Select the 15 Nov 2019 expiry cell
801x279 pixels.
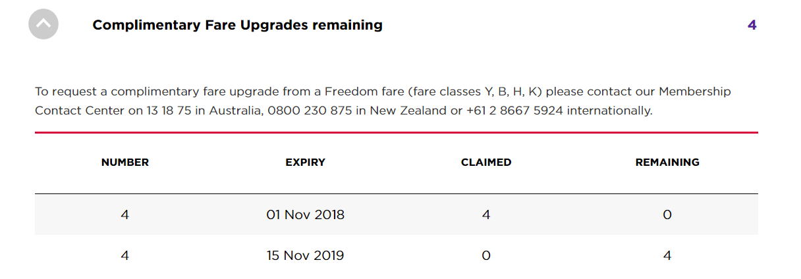tap(305, 255)
